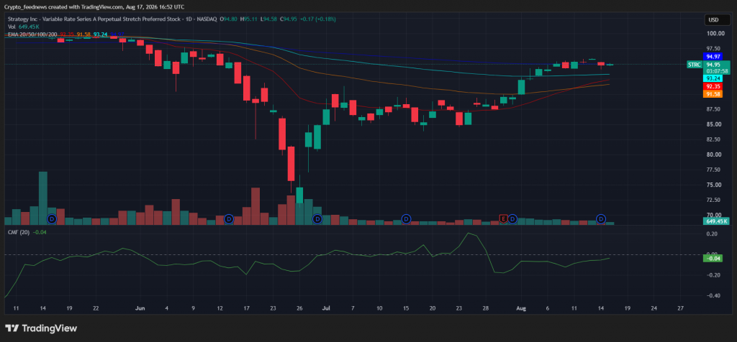Screen dimensions: 737x342
Task: Click the close value C94.95 in legend
Action: tap(288, 19)
